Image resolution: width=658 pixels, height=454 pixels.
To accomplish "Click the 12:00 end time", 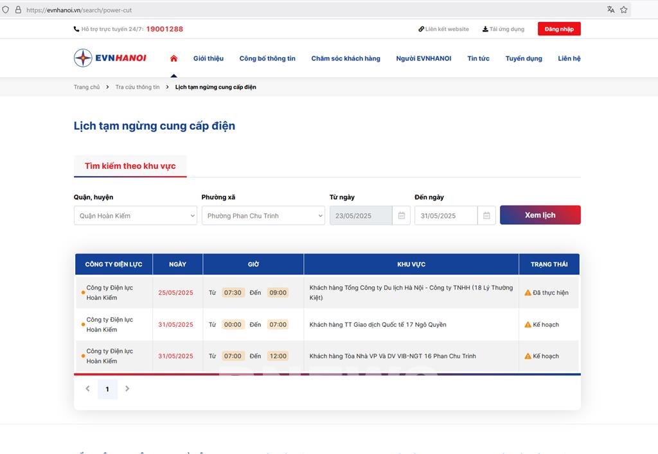I will pos(278,356).
